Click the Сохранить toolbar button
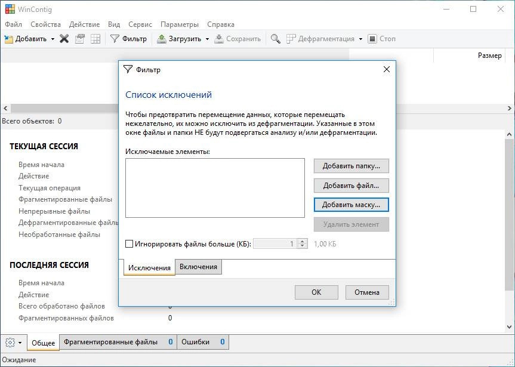515x367 pixels. 238,39
